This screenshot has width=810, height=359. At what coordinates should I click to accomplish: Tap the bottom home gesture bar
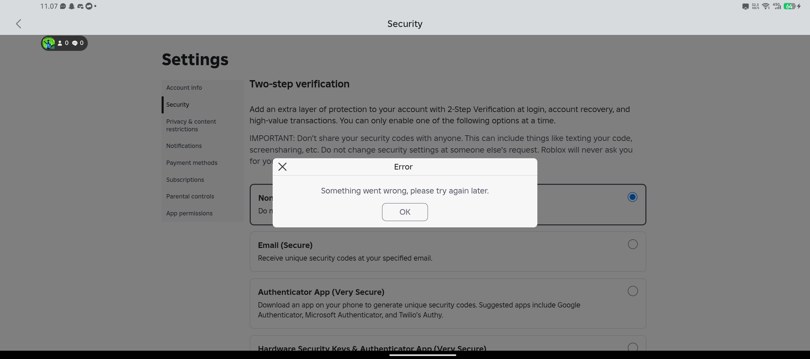[x=422, y=355]
